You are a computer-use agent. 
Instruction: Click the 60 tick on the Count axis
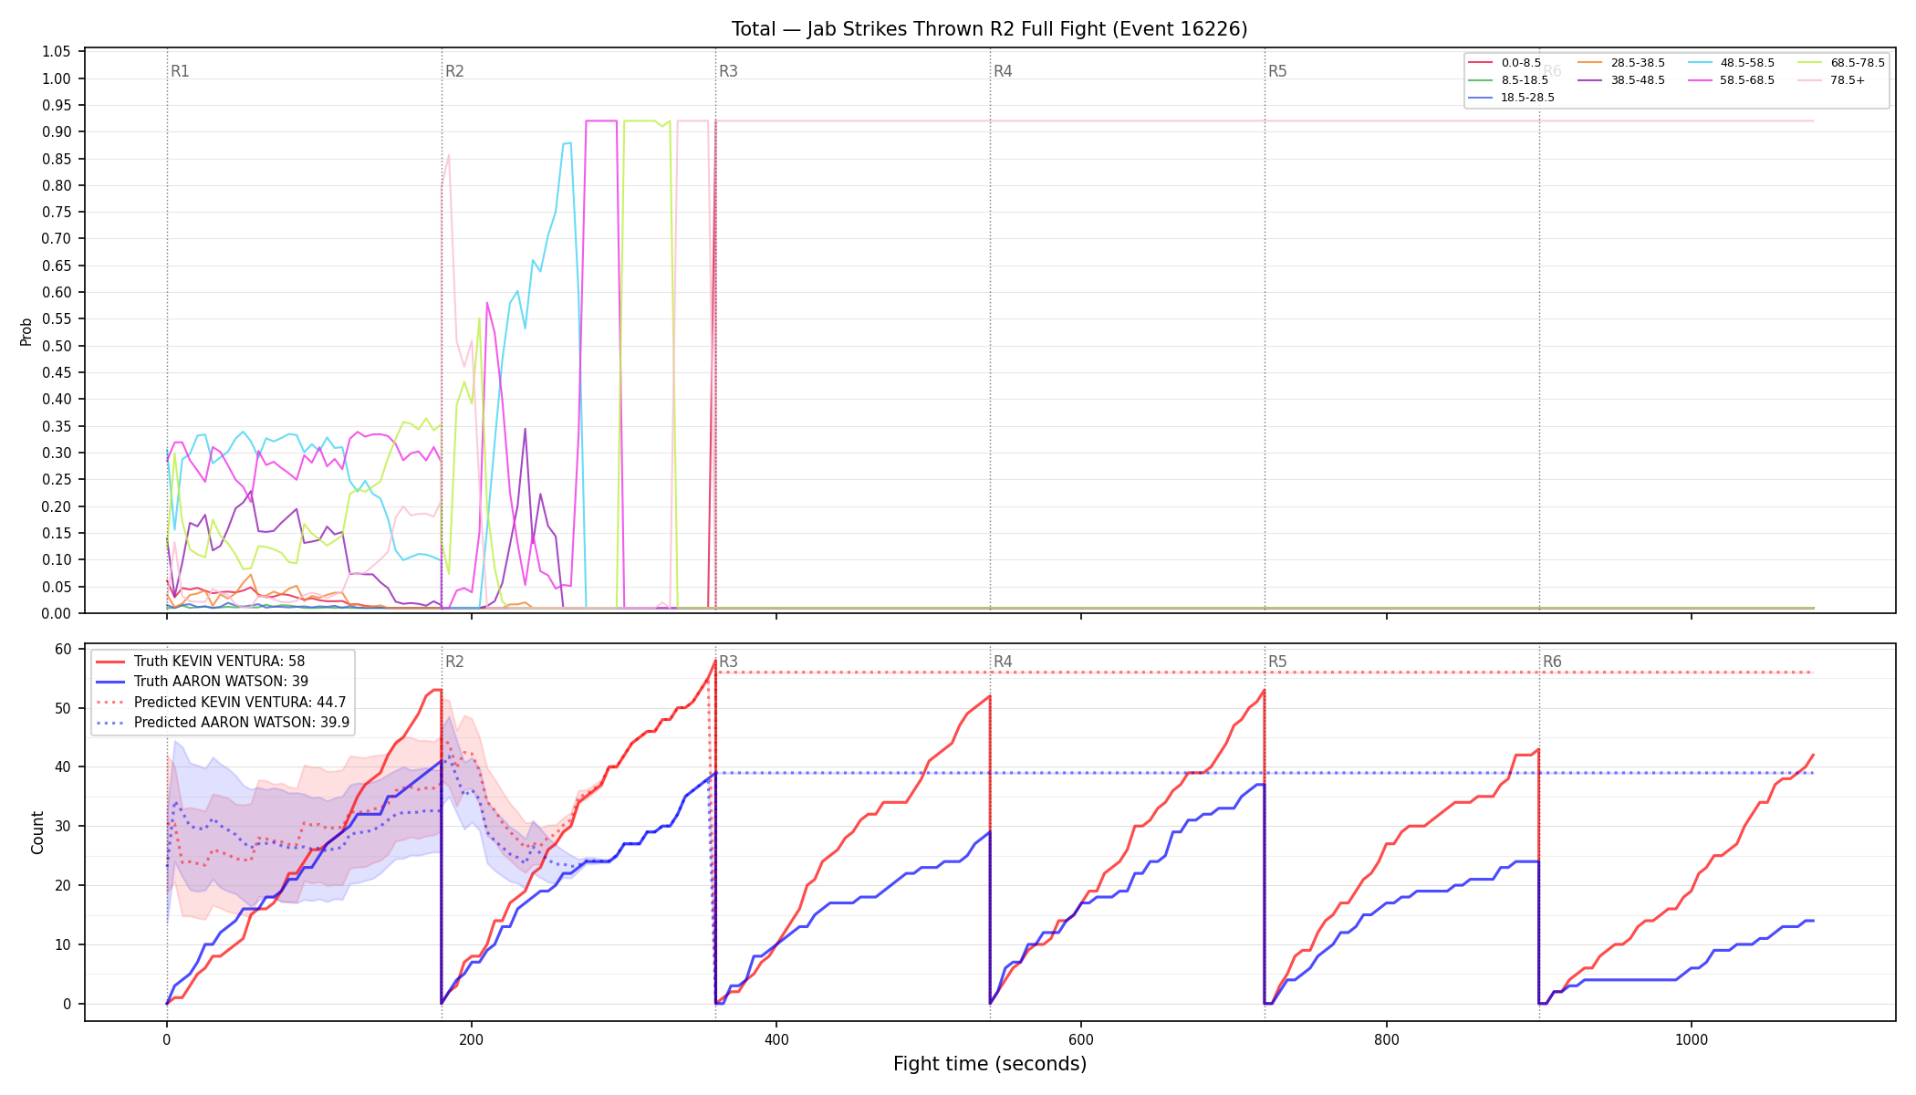[x=63, y=650]
